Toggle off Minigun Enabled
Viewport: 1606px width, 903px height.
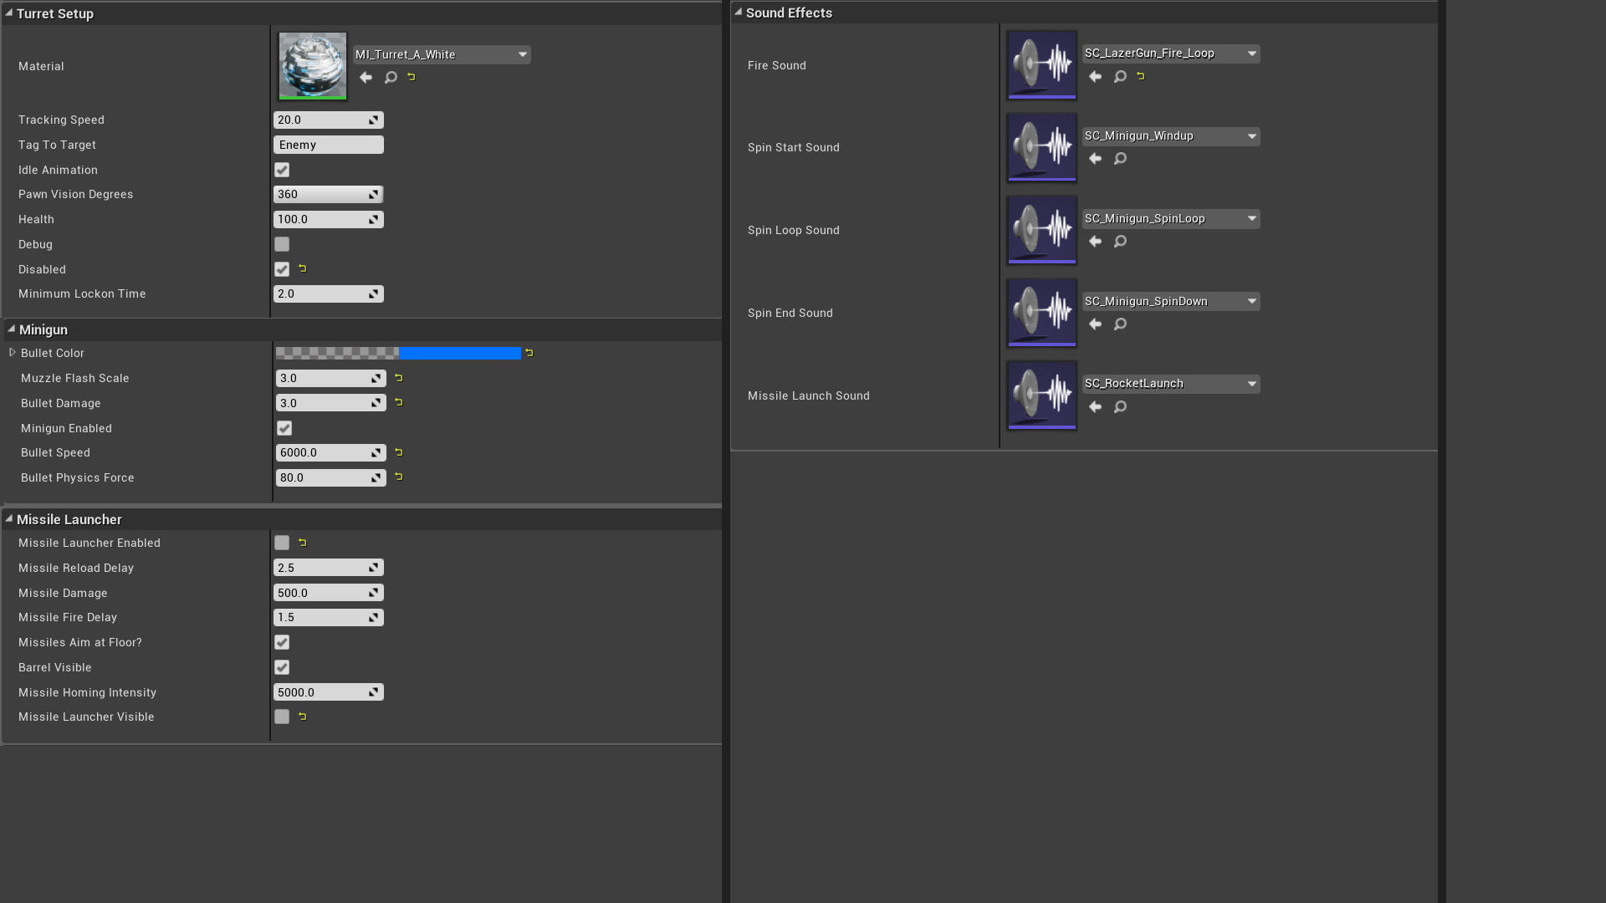284,428
